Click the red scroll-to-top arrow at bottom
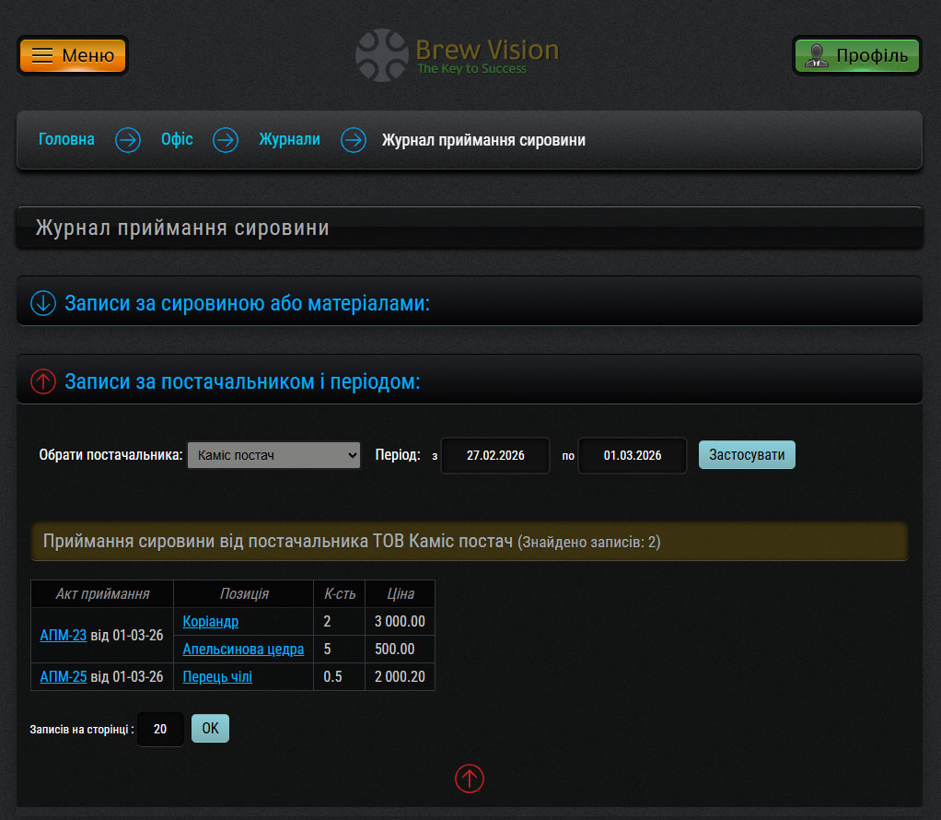941x820 pixels. tap(470, 779)
